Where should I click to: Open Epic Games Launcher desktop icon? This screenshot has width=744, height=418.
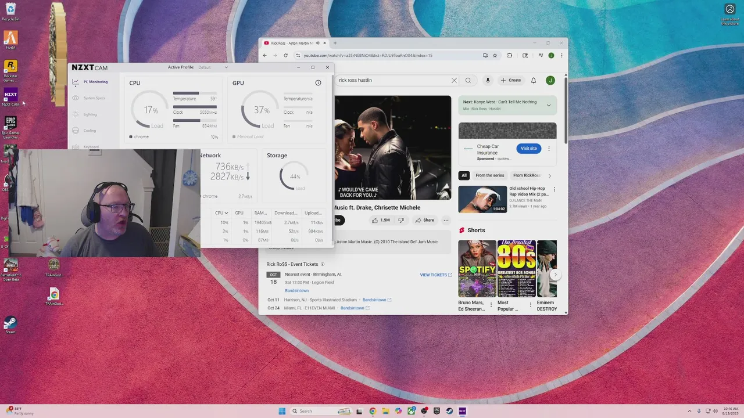pos(10,128)
